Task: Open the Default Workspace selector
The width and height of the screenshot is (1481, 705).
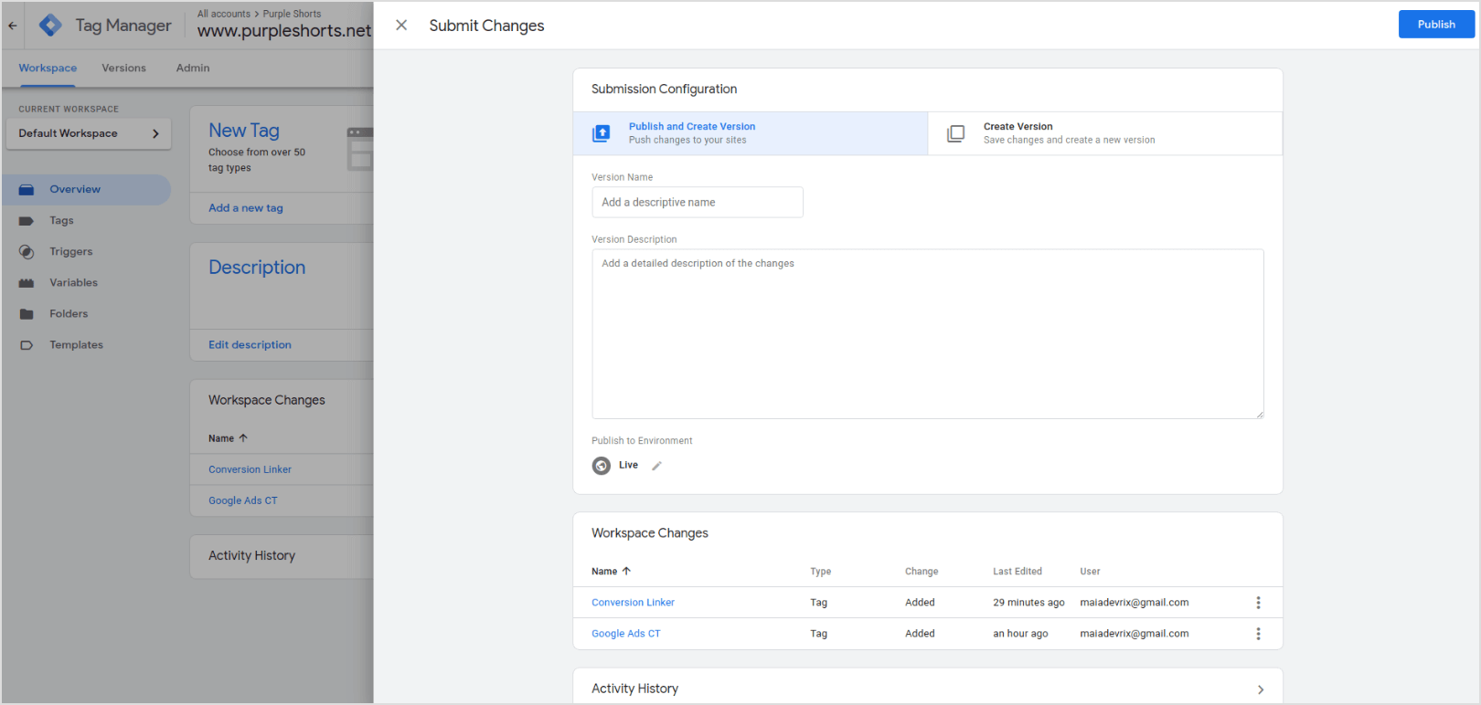Action: pyautogui.click(x=89, y=133)
